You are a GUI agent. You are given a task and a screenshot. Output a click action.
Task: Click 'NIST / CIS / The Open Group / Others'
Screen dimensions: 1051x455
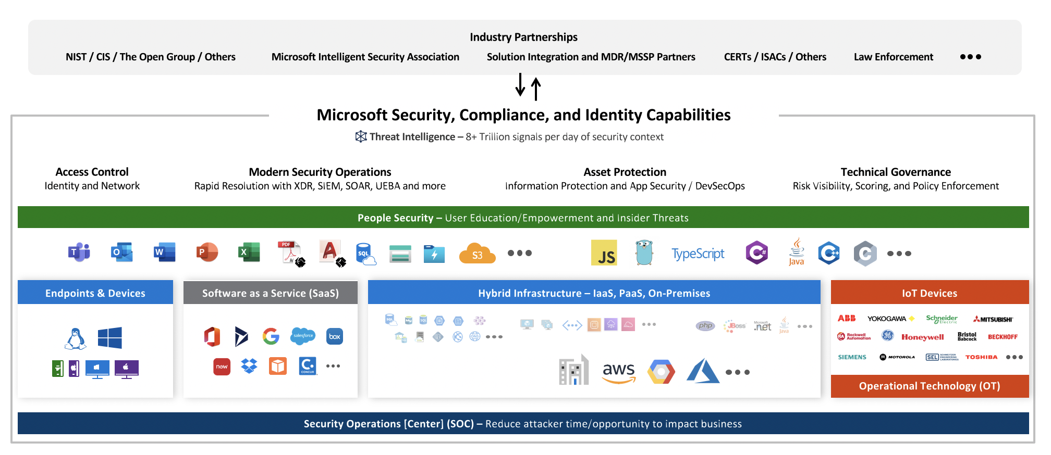tap(151, 57)
